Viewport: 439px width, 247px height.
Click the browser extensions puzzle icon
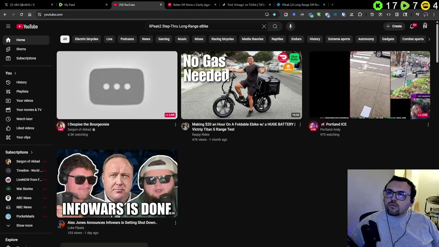(360, 14)
